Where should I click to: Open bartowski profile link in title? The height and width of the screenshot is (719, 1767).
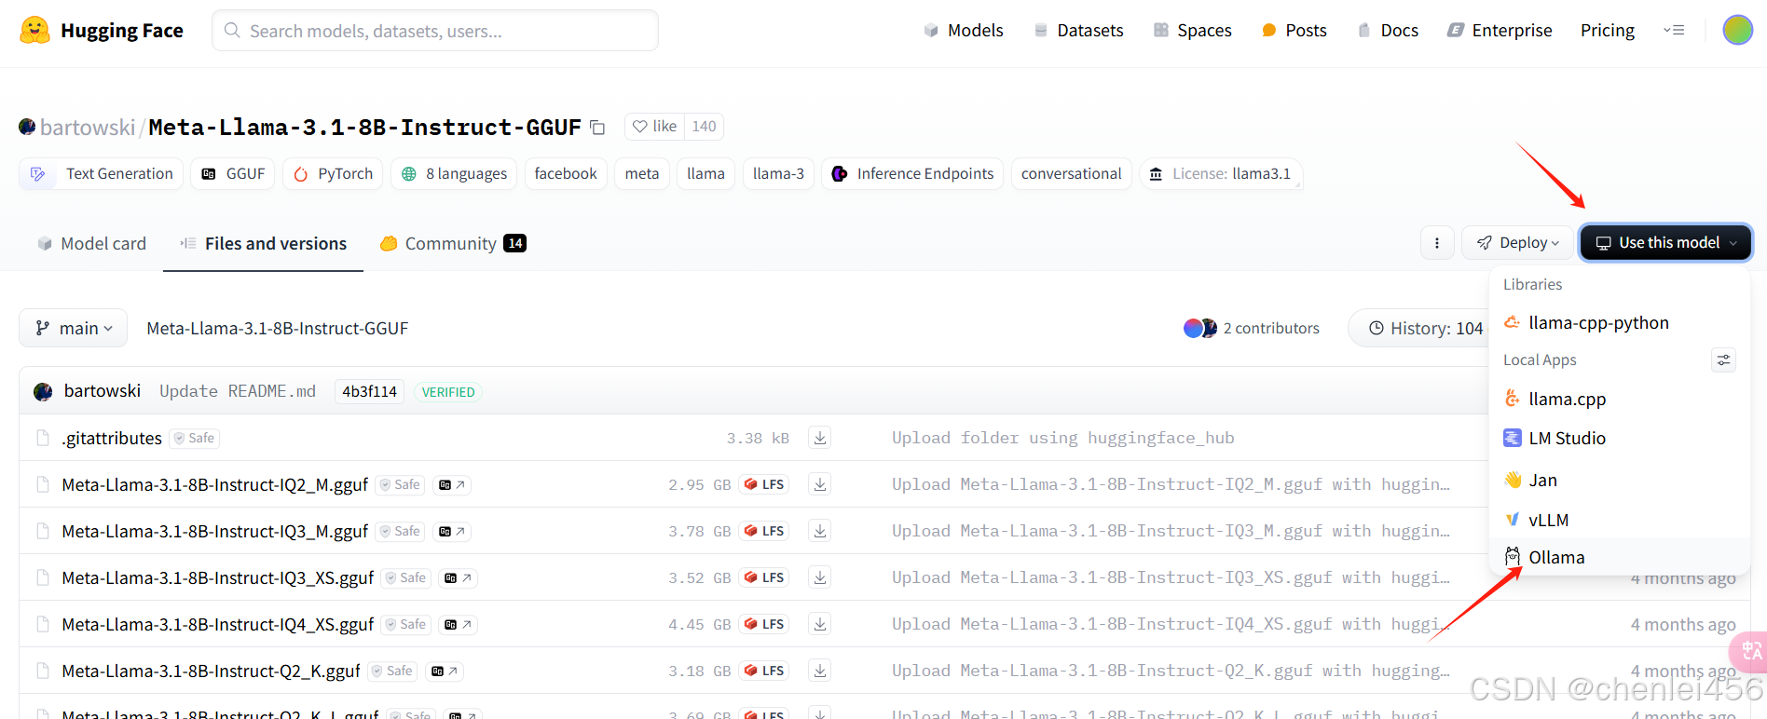[x=88, y=128]
